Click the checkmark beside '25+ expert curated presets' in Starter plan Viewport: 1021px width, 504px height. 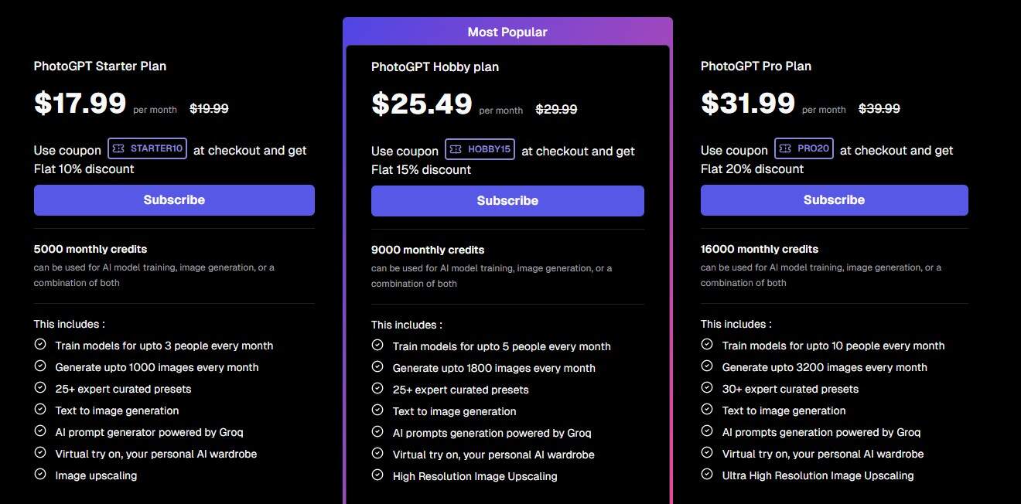(x=39, y=387)
